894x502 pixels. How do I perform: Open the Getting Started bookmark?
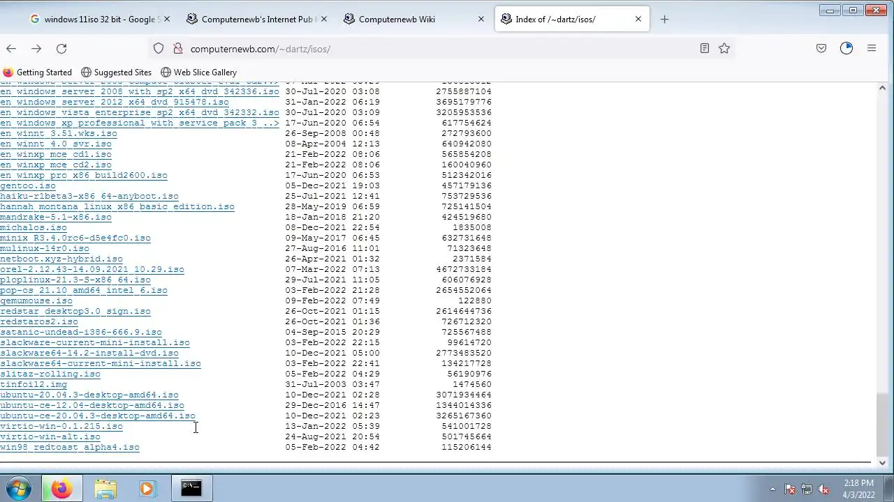(38, 73)
